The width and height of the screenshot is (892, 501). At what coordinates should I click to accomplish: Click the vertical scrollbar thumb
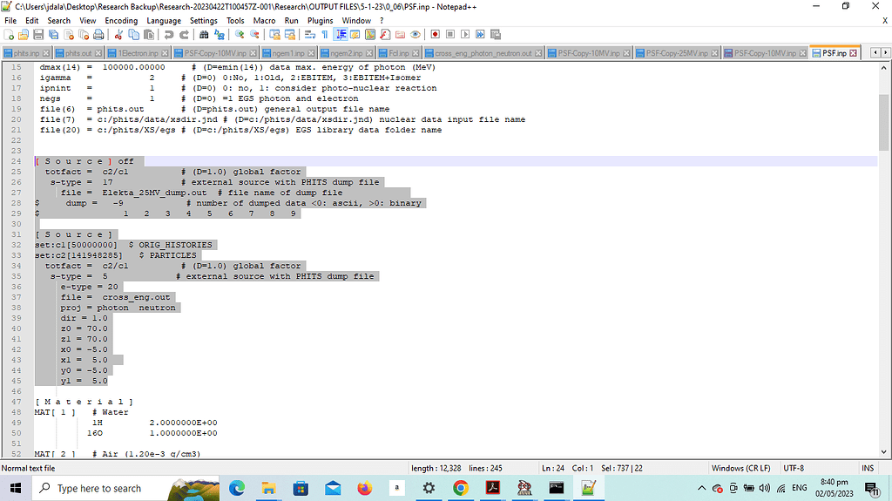coord(883,121)
